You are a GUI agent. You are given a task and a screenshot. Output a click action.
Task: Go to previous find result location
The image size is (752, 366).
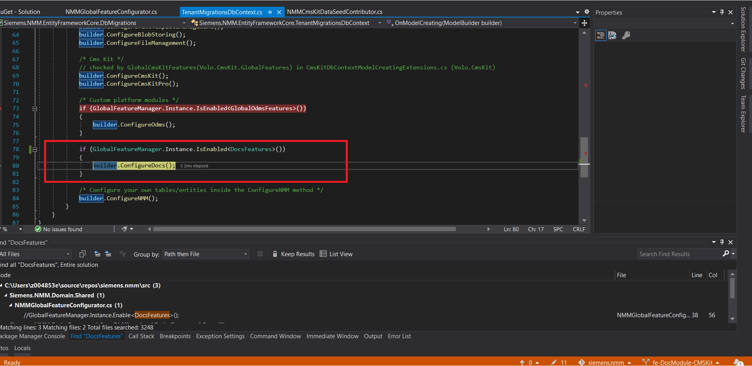[97, 254]
